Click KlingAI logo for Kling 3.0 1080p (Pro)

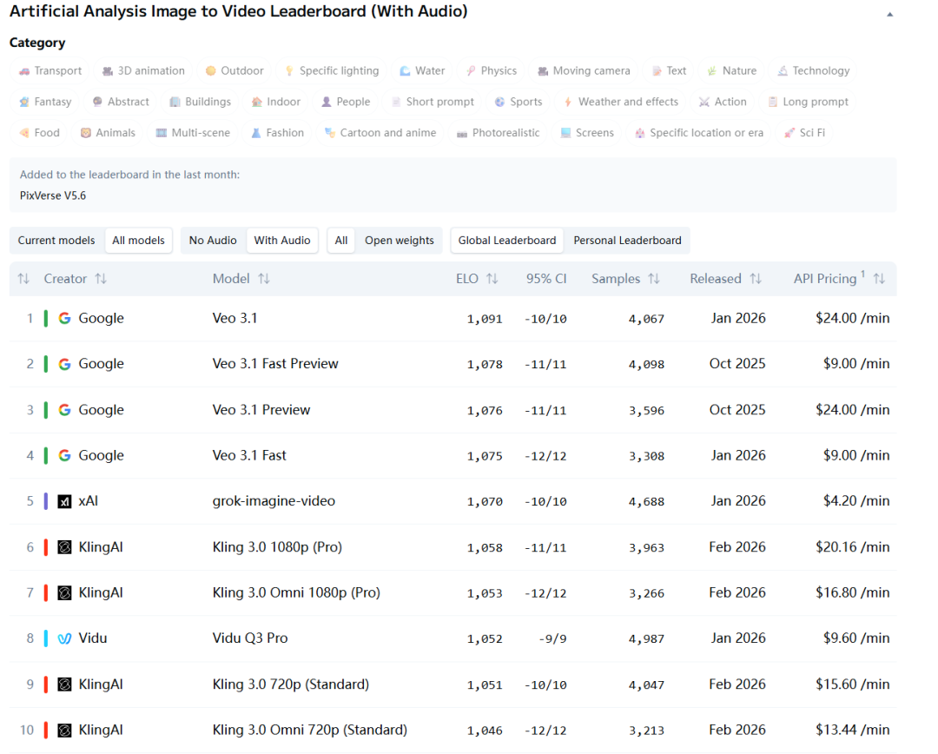click(x=64, y=547)
